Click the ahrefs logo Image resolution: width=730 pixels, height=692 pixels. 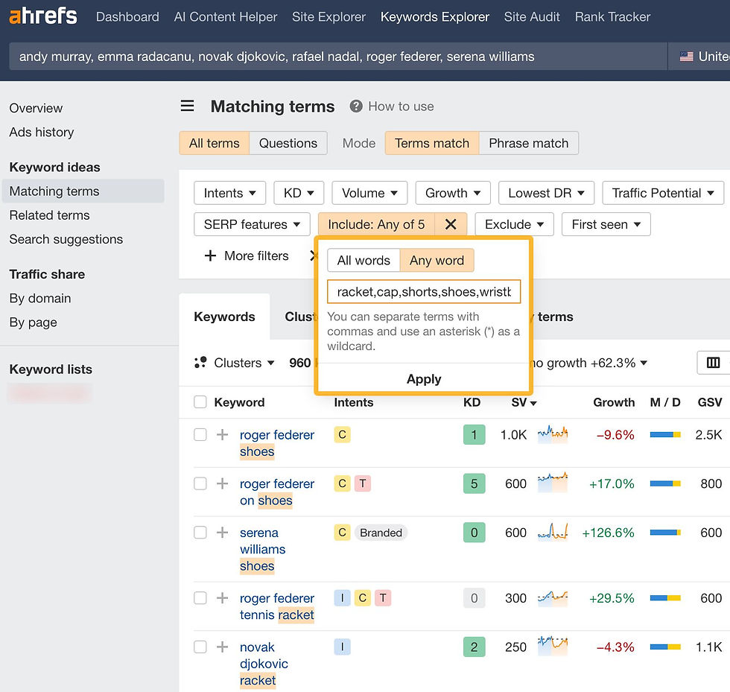point(42,16)
